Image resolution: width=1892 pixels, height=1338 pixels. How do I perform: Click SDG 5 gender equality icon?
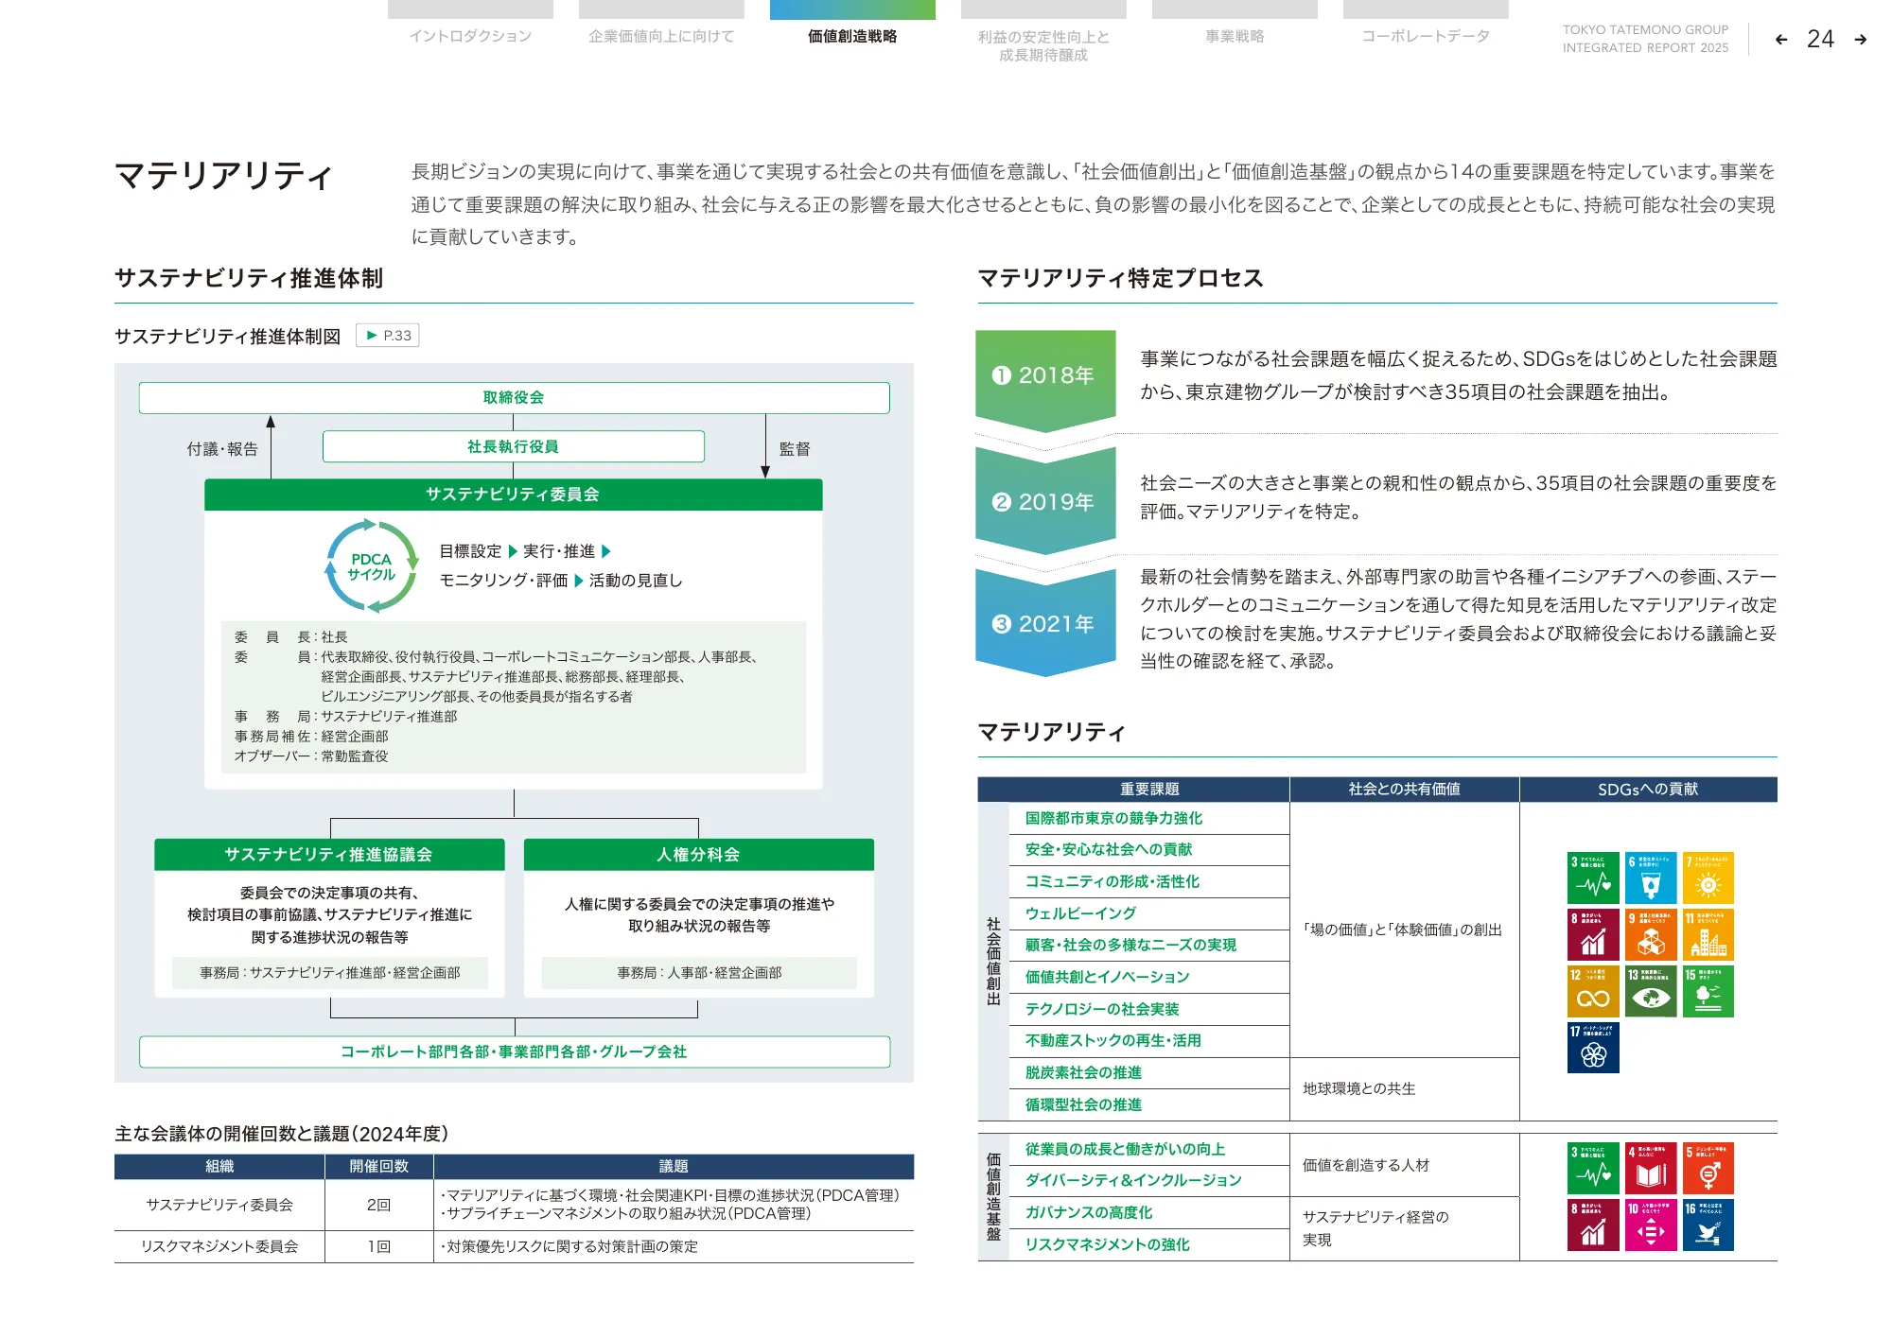point(1708,1169)
